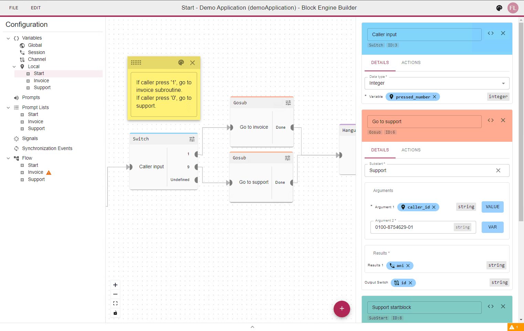Add a new block with the pink plus button
524x331 pixels.
point(342,309)
